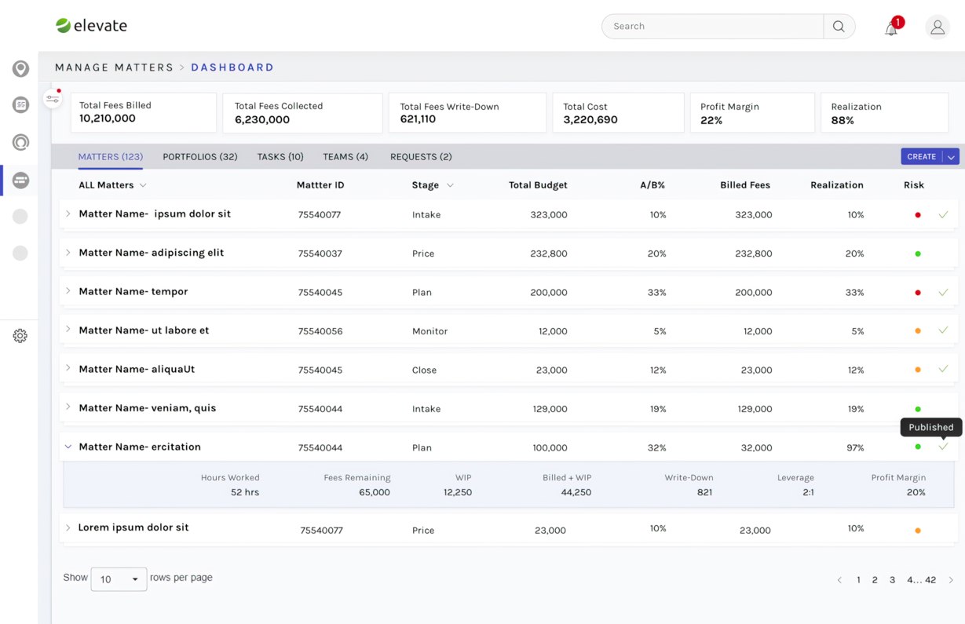Switch to the REQUESTS (2) tab
The height and width of the screenshot is (624, 965).
coord(421,157)
